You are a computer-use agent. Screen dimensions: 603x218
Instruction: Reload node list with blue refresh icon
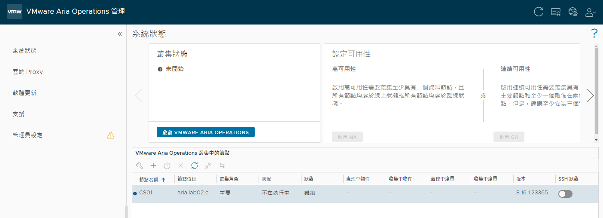pos(195,166)
